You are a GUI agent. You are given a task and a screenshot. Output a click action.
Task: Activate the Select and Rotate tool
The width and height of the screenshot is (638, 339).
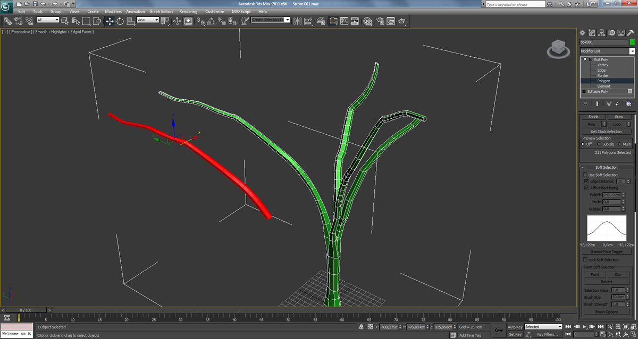click(120, 21)
